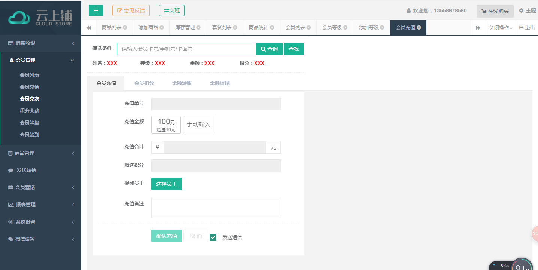Image resolution: width=538 pixels, height=270 pixels.
Task: Open the 在线购买 shopping cart button
Action: coord(495,11)
